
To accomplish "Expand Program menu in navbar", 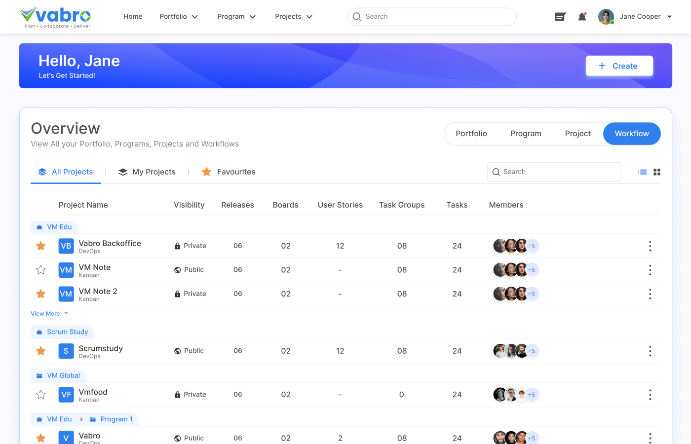I will pyautogui.click(x=236, y=17).
